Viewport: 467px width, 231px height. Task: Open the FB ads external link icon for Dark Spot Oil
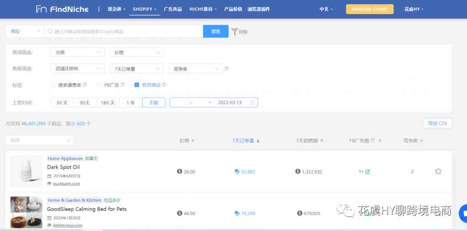[368, 172]
